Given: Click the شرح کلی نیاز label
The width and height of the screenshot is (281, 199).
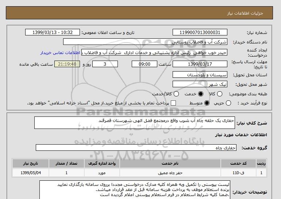Looking at the screenshot, I should point(252,123).
